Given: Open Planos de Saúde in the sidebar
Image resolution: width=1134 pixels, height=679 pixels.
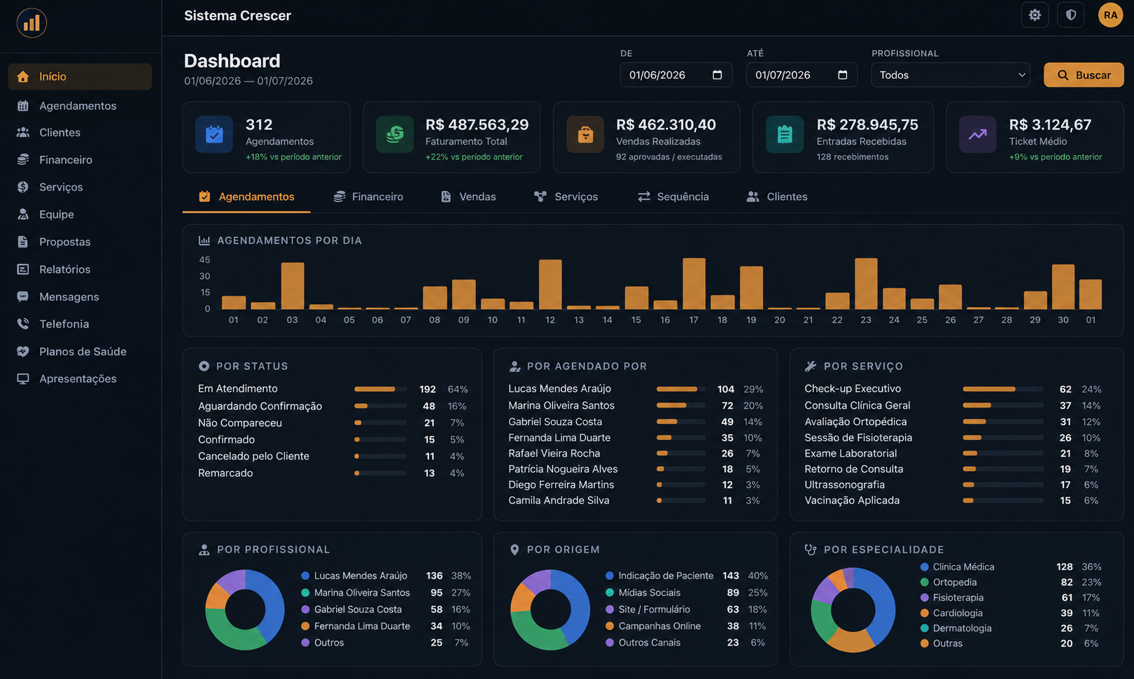Looking at the screenshot, I should coord(80,351).
